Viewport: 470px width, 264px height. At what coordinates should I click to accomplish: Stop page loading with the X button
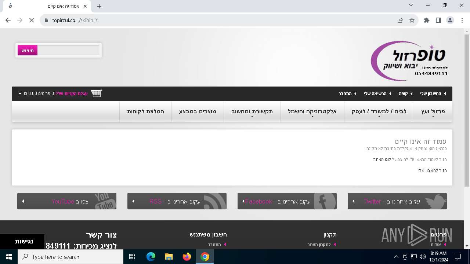[x=32, y=20]
